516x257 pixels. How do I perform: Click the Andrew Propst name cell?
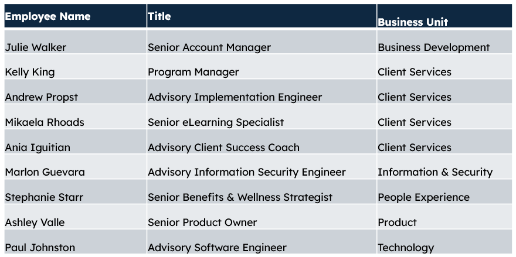(x=76, y=91)
